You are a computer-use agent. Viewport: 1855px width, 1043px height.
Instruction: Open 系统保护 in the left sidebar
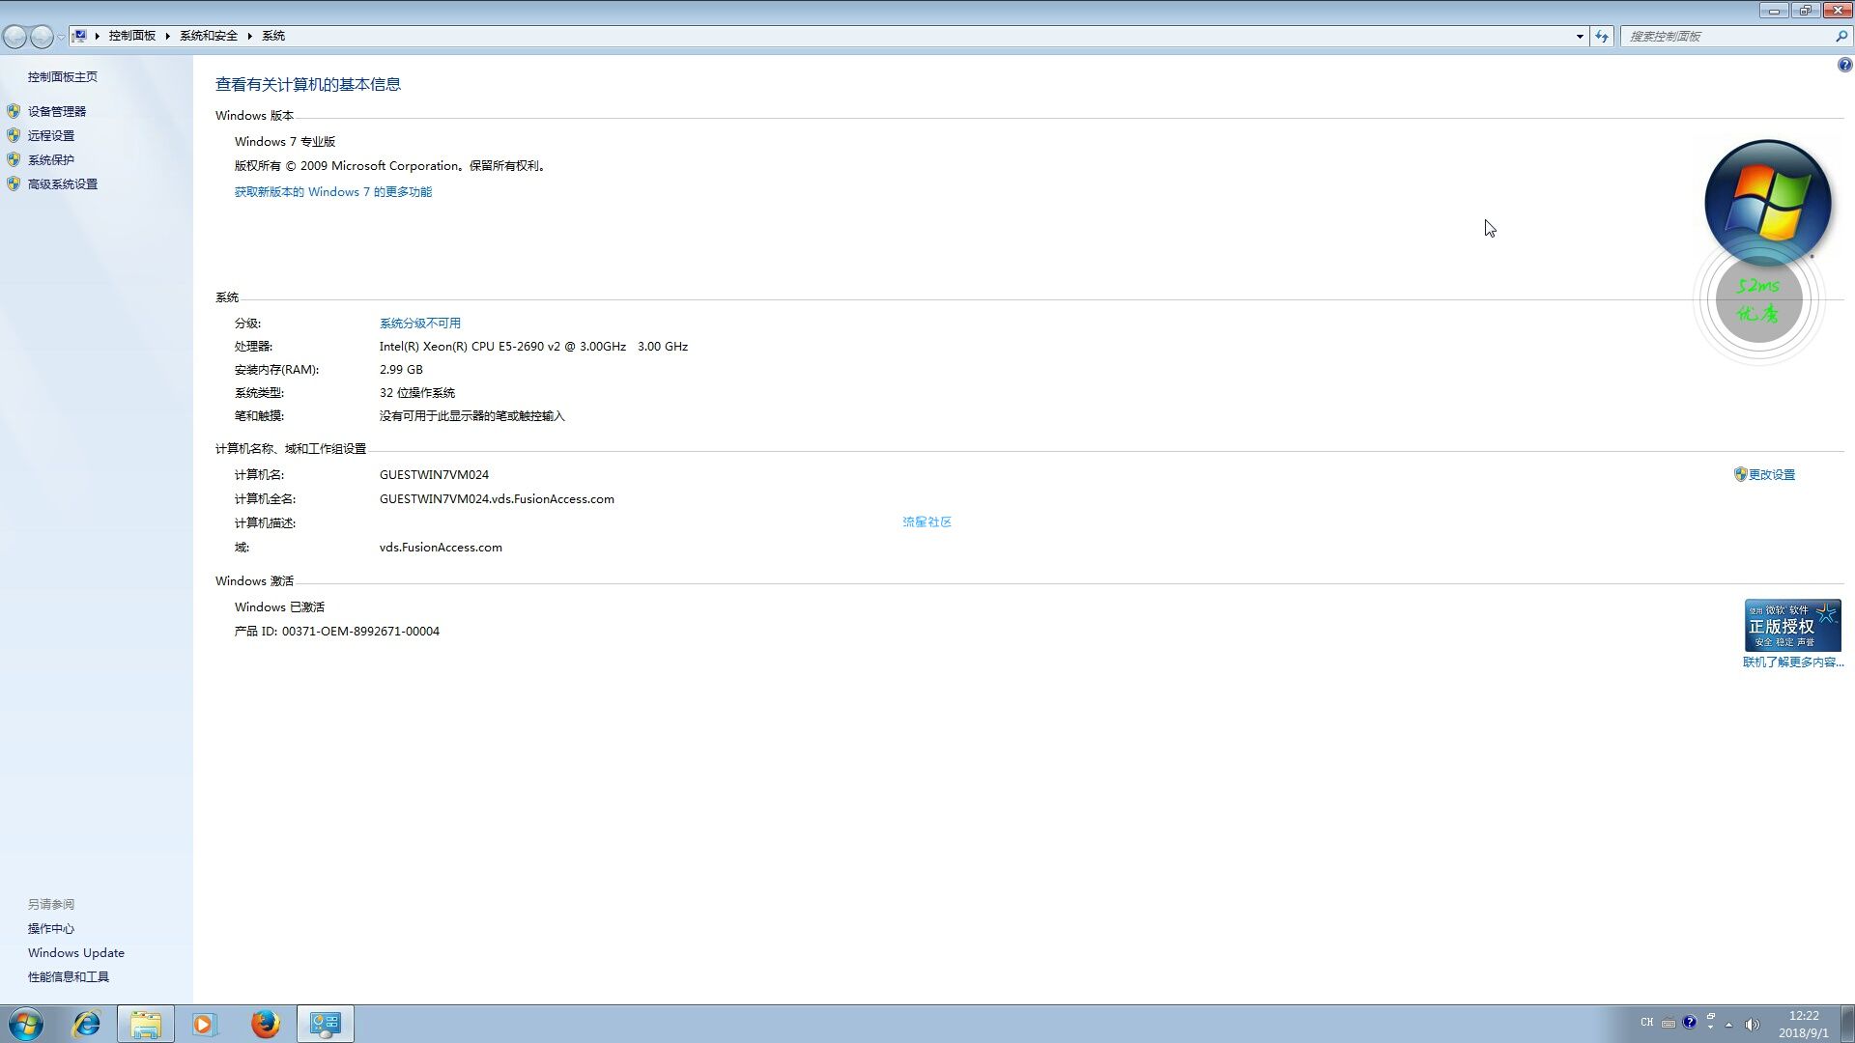(51, 159)
